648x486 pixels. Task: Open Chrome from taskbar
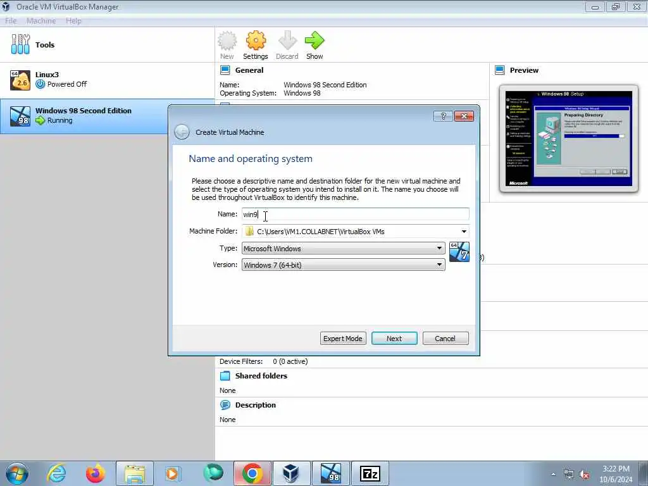pyautogui.click(x=252, y=473)
